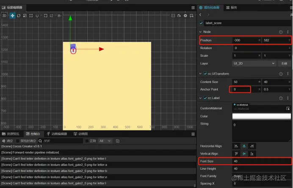Click the scene camera icon
The width and height of the screenshot is (293, 188).
click(179, 16)
